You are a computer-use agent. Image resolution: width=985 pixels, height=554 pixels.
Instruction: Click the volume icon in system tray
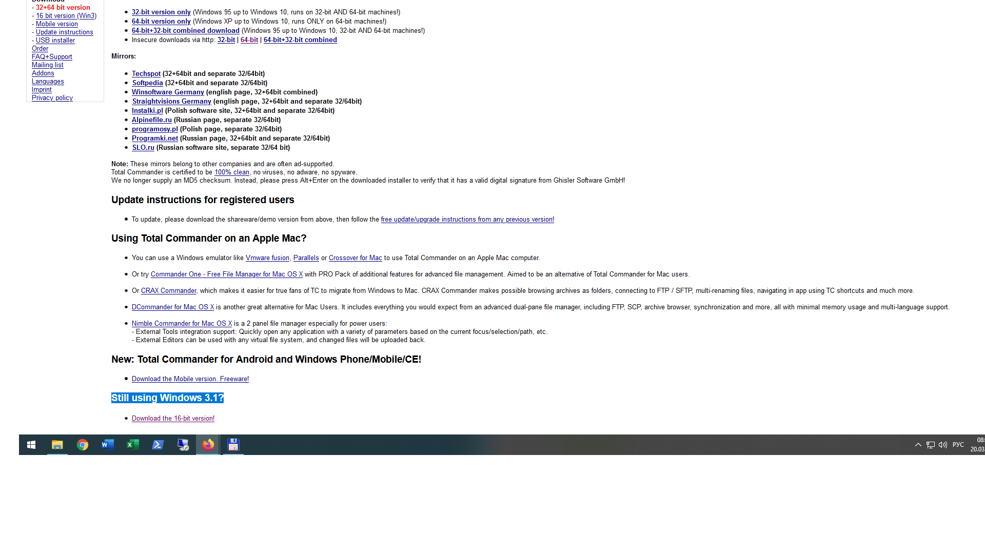[x=943, y=444]
